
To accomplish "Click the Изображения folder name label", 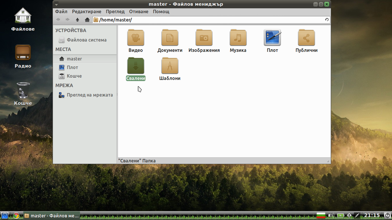I will point(204,50).
